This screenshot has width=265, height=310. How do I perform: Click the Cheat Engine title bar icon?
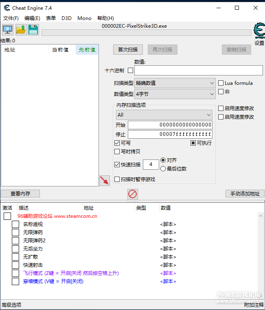point(7,8)
